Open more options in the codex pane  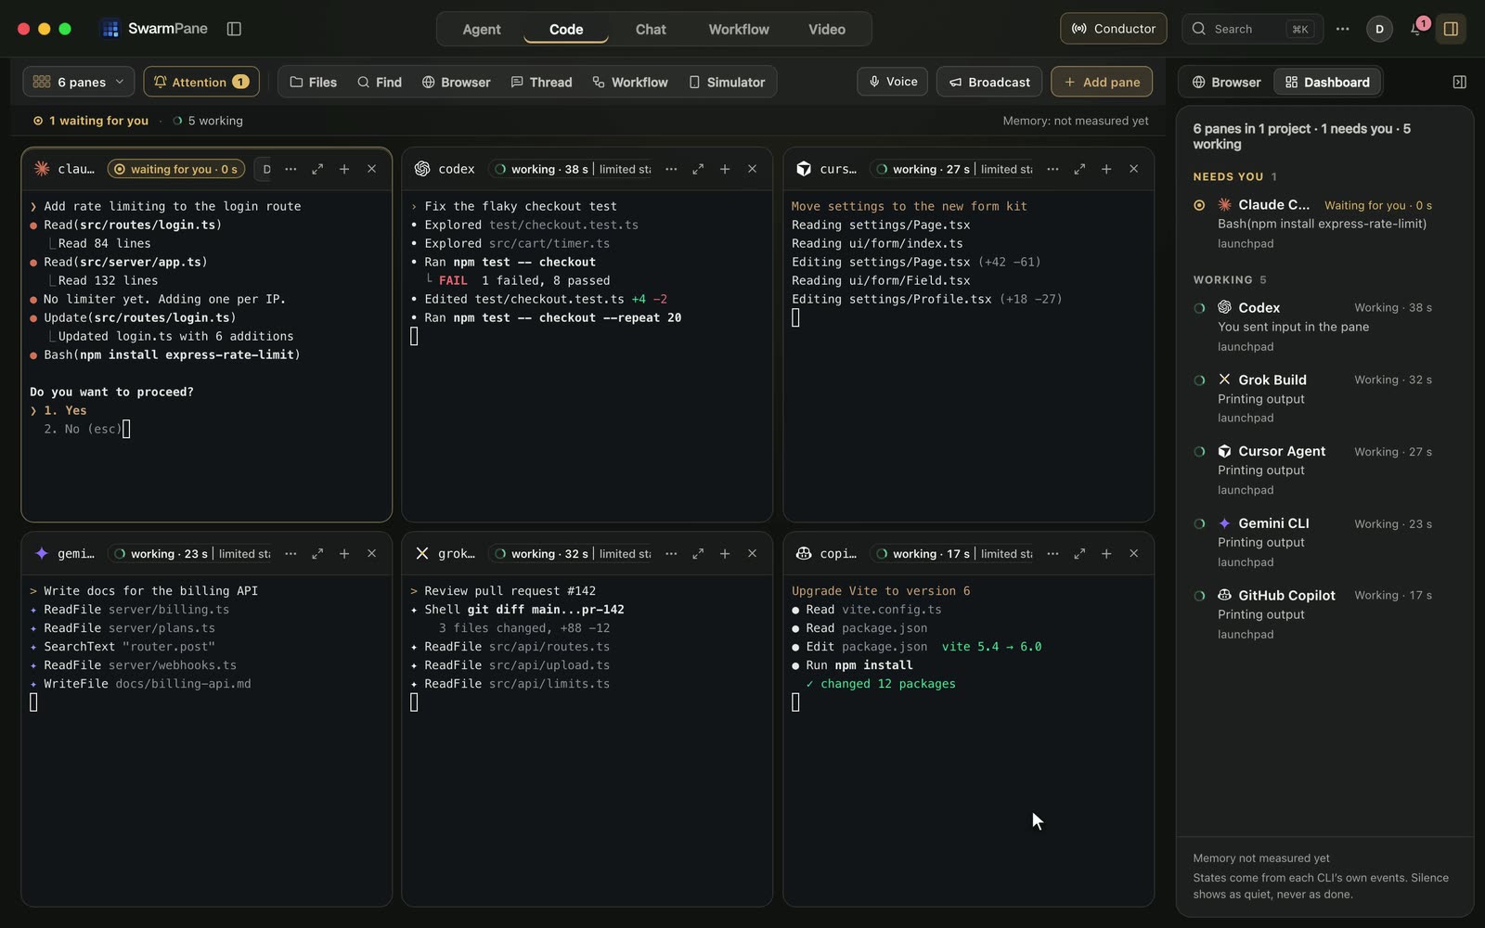coord(671,169)
